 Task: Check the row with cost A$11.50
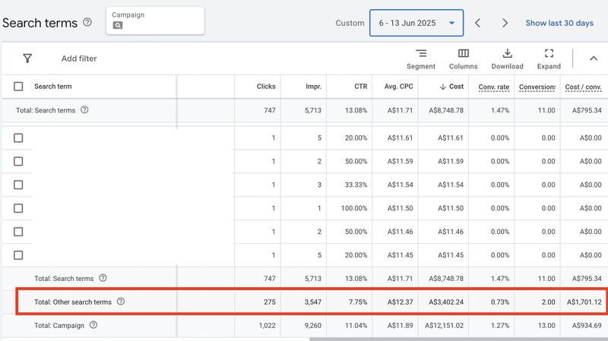coord(18,208)
